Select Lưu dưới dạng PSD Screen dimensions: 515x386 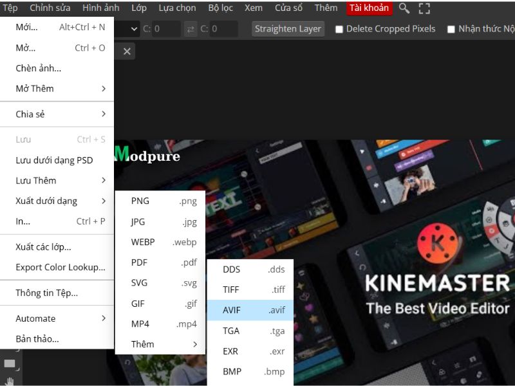click(57, 160)
